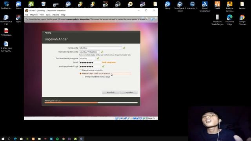Select 'Memerlukan sandi untuk masuk' radio option

click(x=80, y=74)
